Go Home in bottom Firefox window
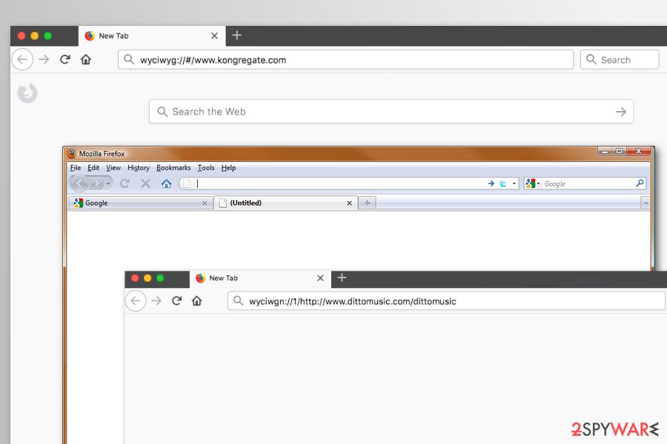The width and height of the screenshot is (667, 444). pyautogui.click(x=196, y=301)
